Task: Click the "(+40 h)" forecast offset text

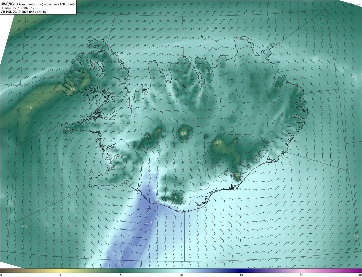Action: 41,12
